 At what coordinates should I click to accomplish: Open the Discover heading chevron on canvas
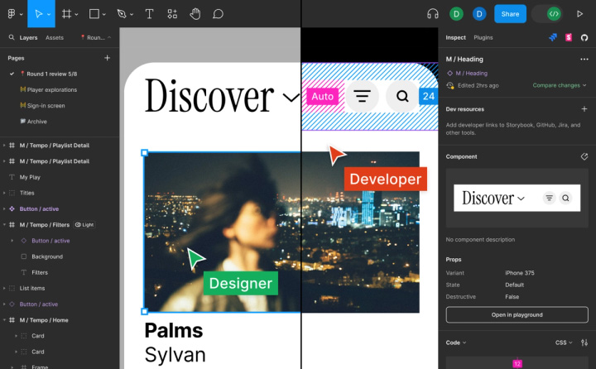coord(291,98)
